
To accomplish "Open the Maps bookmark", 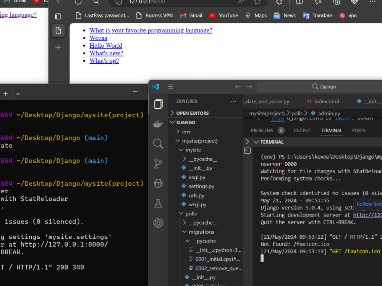I will coord(256,16).
